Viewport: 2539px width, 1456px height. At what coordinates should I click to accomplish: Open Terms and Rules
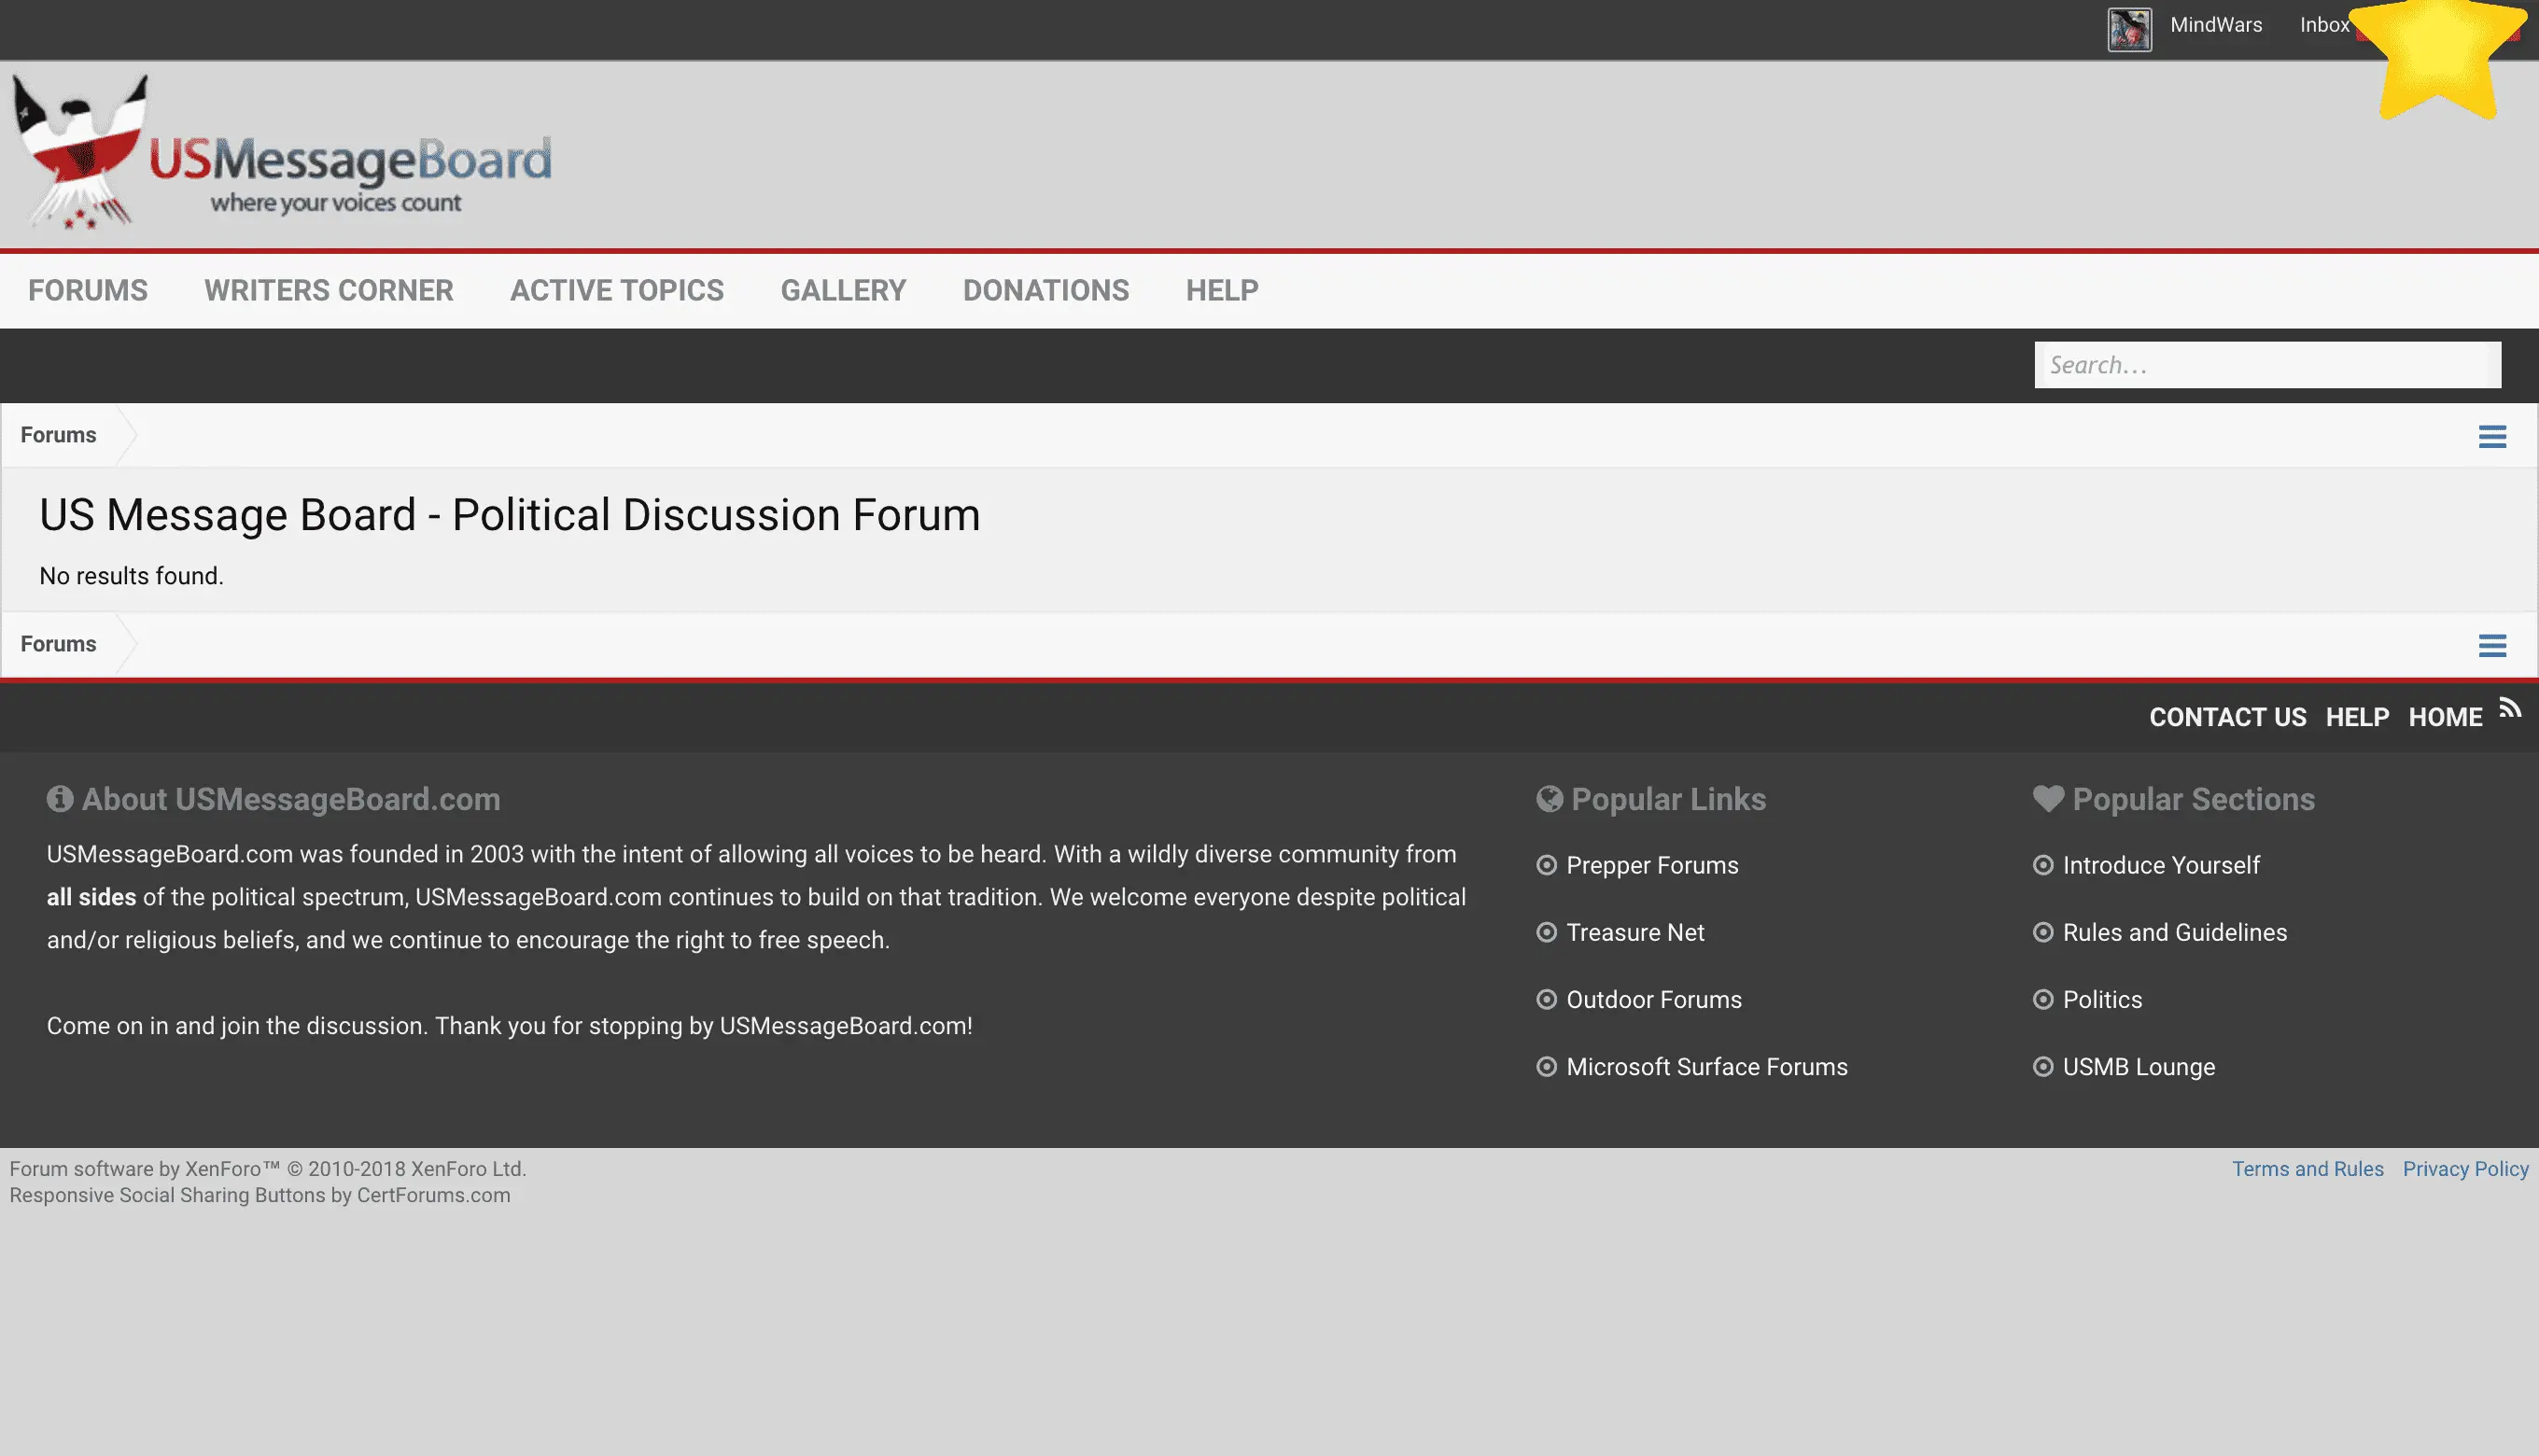2307,1169
